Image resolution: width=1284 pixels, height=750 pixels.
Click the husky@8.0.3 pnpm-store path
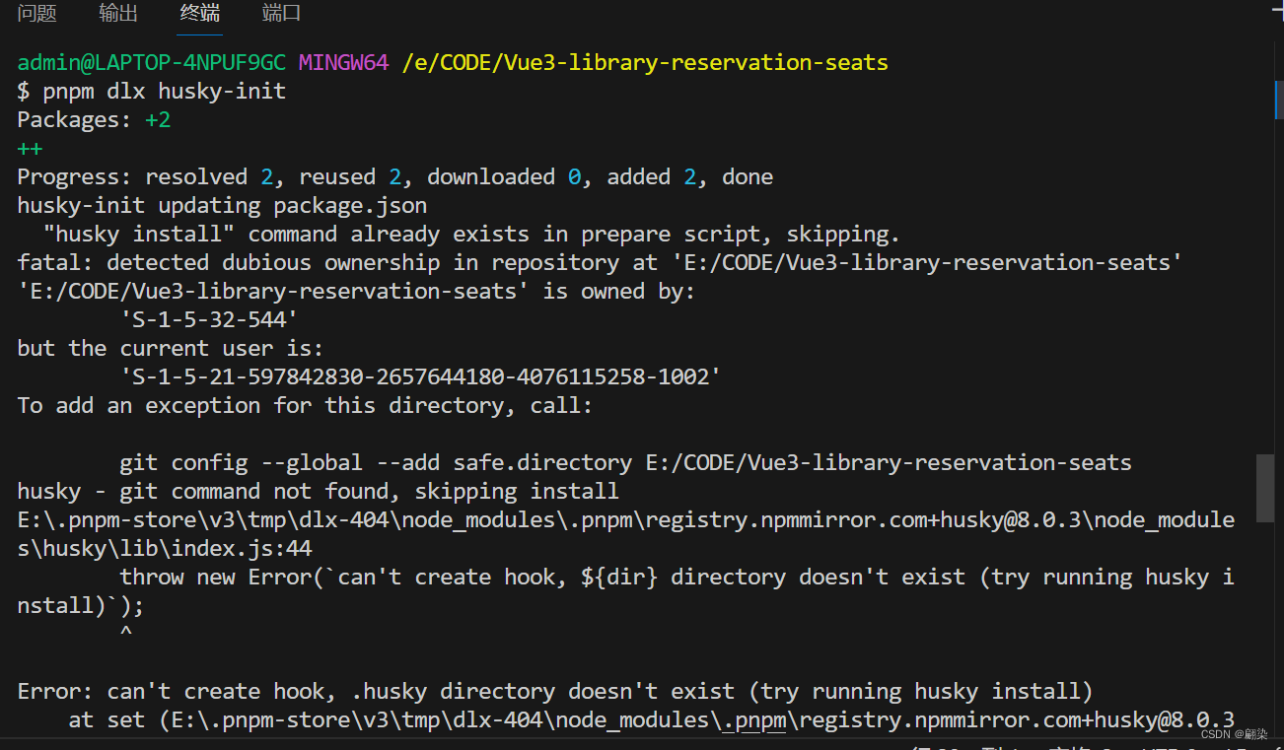pyautogui.click(x=621, y=519)
